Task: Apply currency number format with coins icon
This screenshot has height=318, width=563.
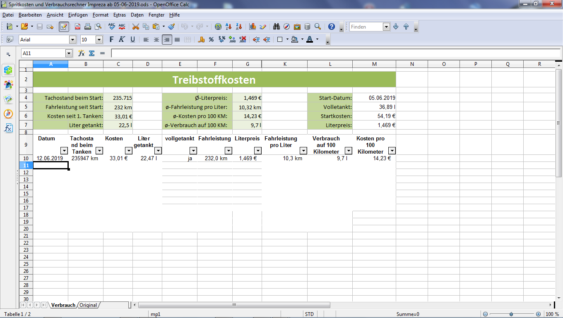Action: pos(202,40)
